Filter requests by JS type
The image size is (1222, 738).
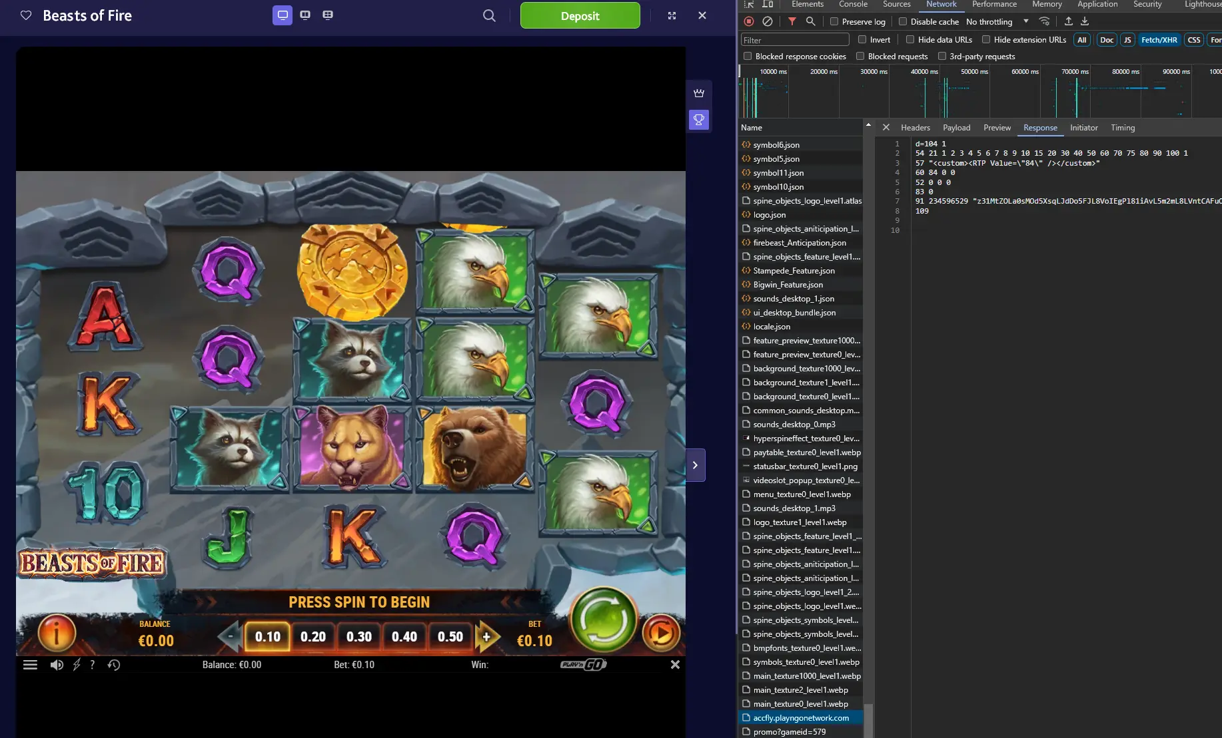[1127, 40]
